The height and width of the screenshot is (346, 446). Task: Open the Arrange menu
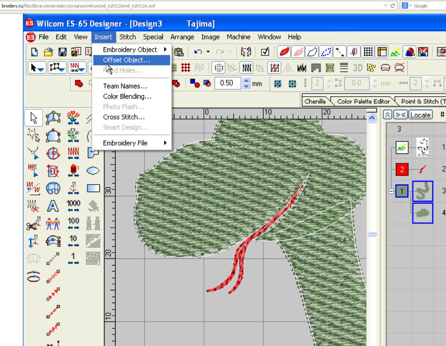182,37
